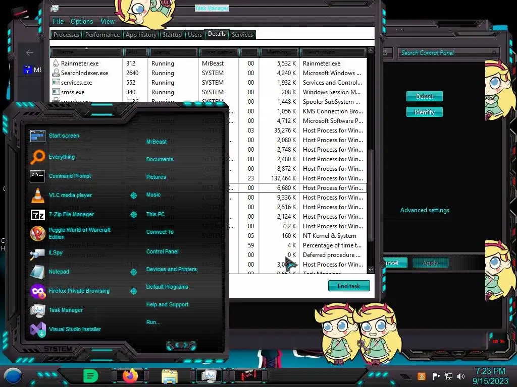Click the Java update tray icon
Screen dimensions: 517x387
click(421, 376)
